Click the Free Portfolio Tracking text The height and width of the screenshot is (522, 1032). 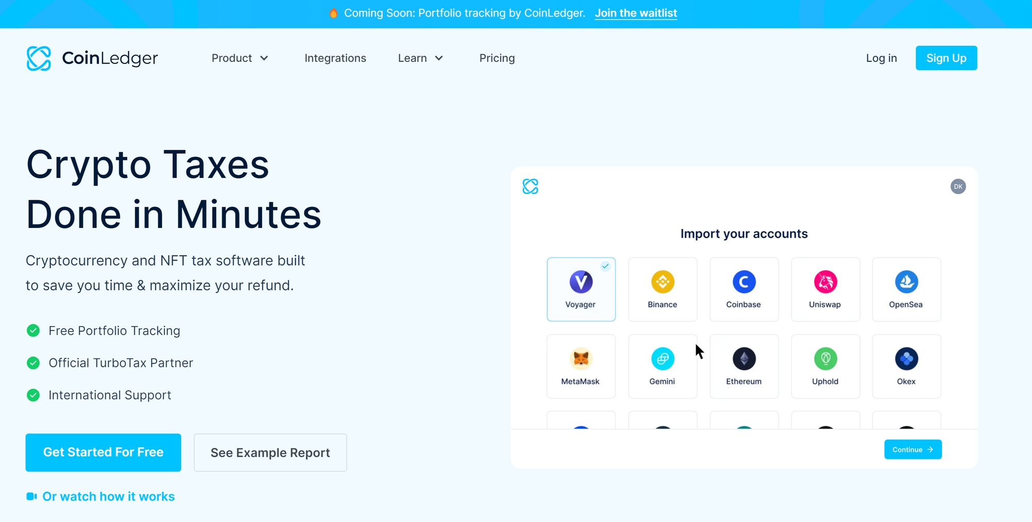[115, 331]
